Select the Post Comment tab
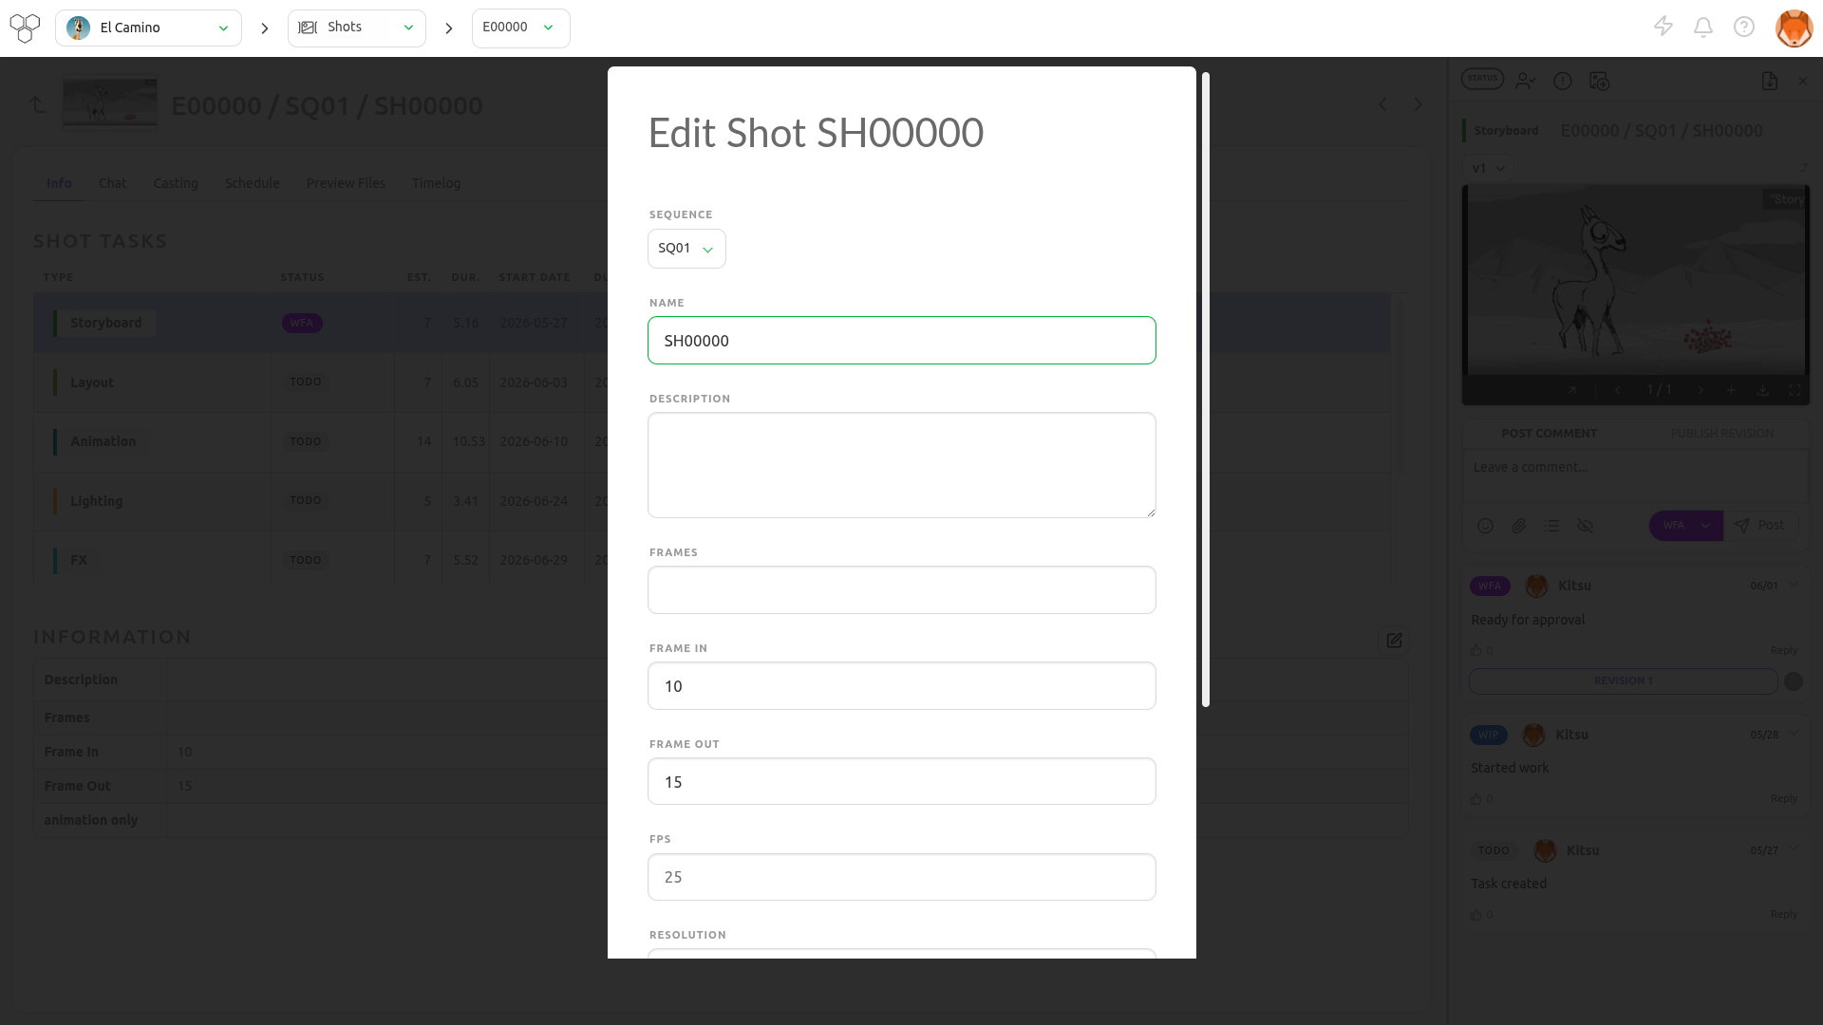The image size is (1823, 1025). tap(1549, 434)
